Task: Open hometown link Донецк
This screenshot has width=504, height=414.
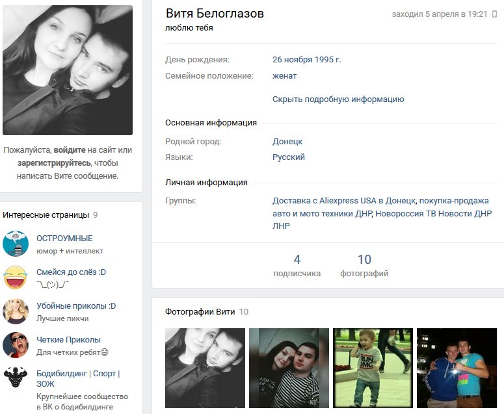Action: (x=287, y=142)
